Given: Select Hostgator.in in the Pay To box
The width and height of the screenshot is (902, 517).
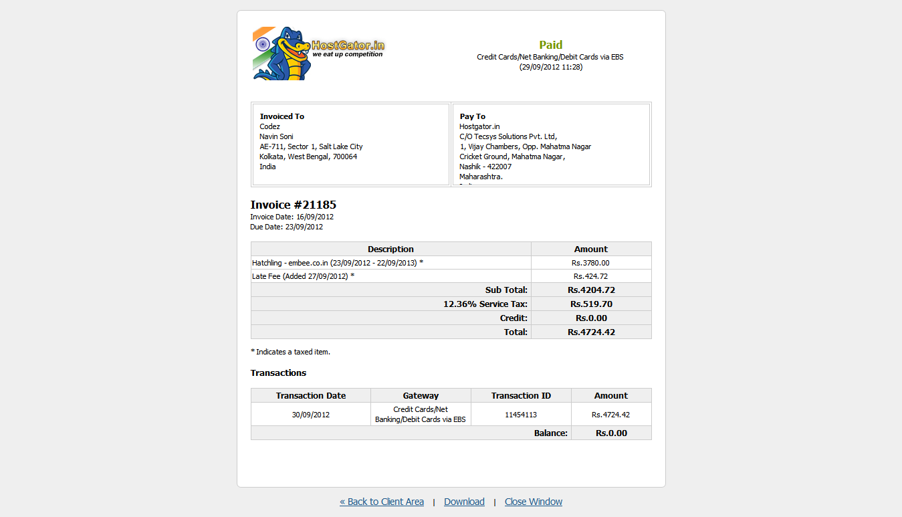Looking at the screenshot, I should (479, 126).
